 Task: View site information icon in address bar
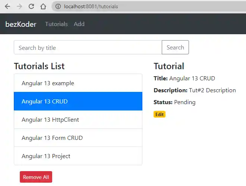click(58, 6)
